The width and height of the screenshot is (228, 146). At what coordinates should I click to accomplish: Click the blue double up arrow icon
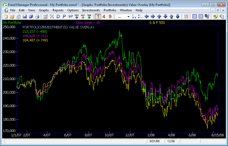(x=172, y=16)
